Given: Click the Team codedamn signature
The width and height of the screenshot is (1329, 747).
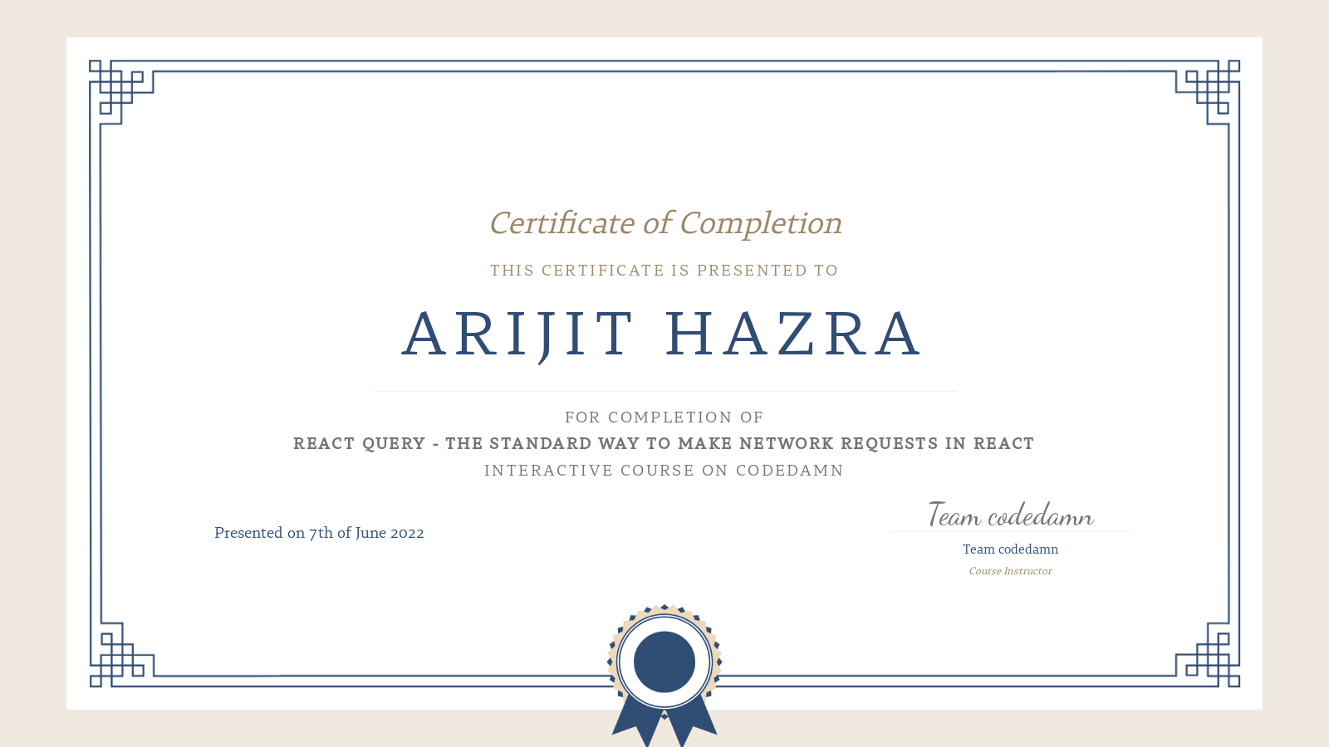Looking at the screenshot, I should pos(1010,515).
